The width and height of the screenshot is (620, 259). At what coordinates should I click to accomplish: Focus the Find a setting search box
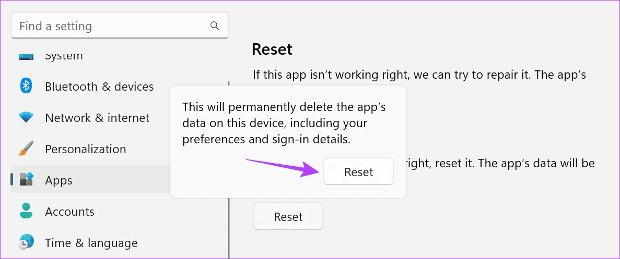(120, 26)
